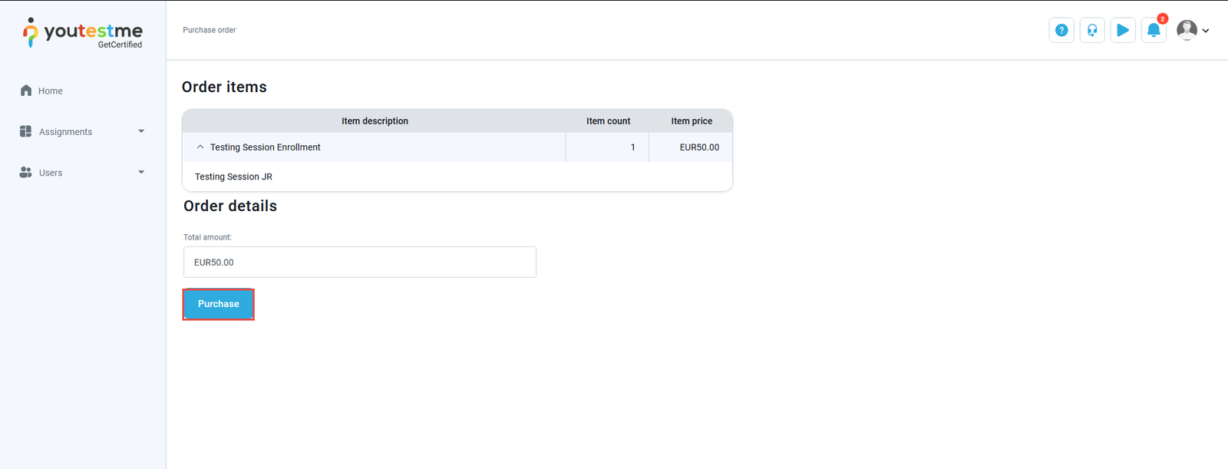Click the user profile avatar
The width and height of the screenshot is (1228, 469).
1187,30
